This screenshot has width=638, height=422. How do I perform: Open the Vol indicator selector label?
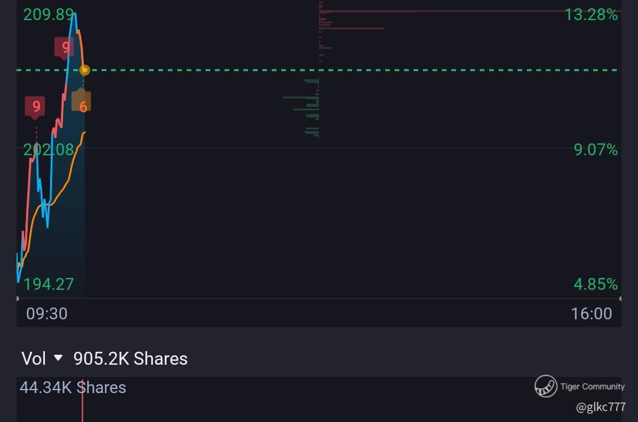click(34, 358)
